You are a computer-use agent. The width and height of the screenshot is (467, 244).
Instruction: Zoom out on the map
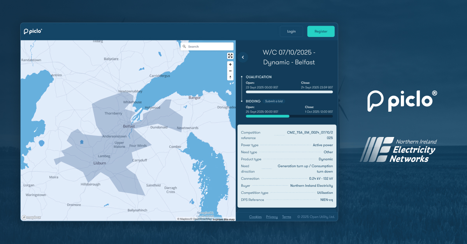click(230, 71)
